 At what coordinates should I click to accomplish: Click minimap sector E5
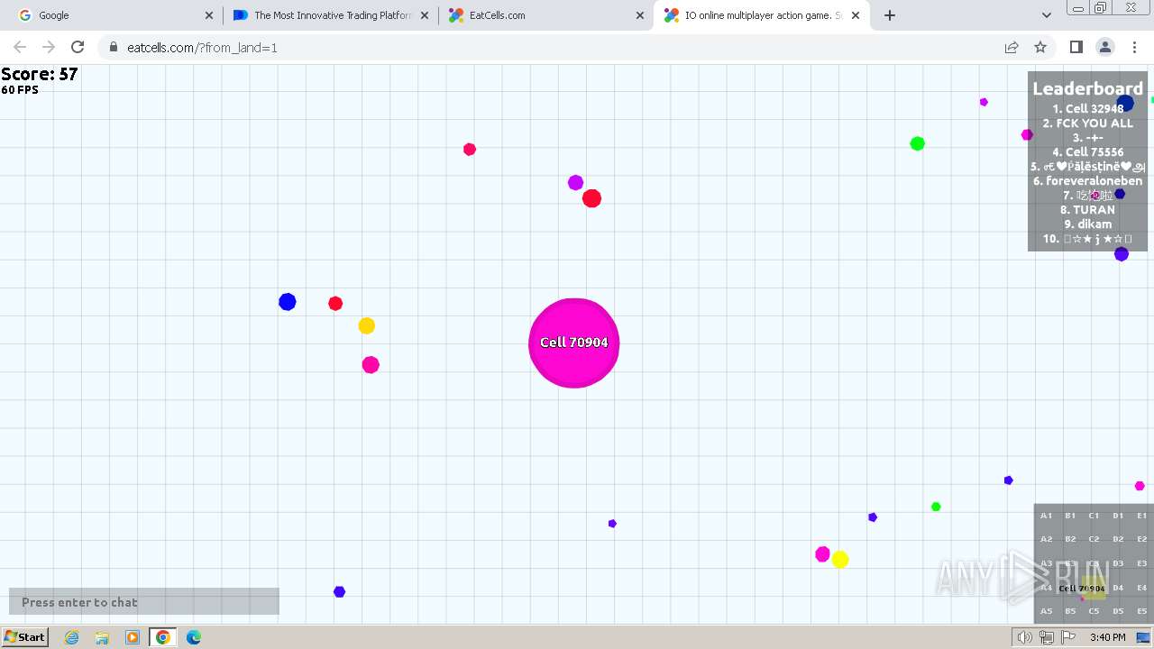[1141, 611]
